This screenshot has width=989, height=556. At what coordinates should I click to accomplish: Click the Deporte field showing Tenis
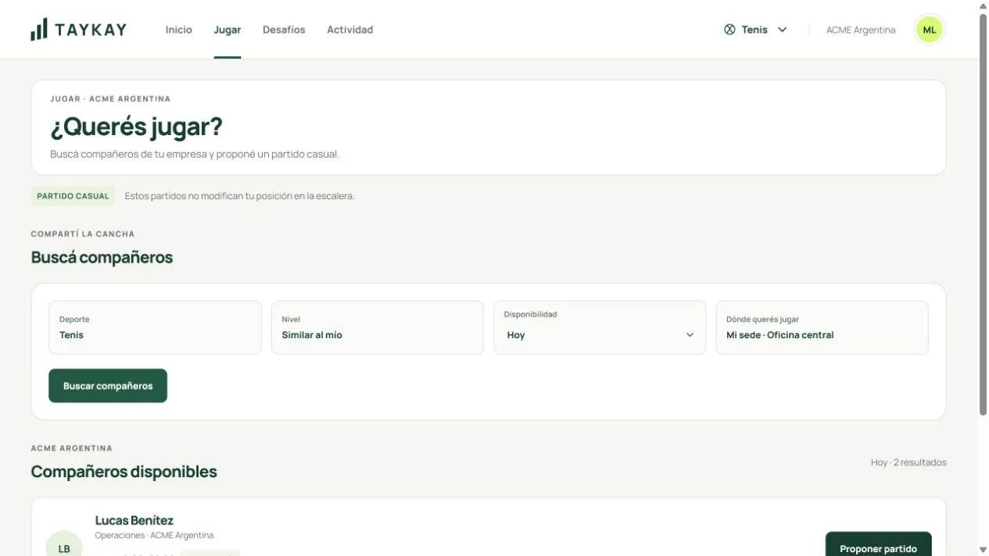155,328
